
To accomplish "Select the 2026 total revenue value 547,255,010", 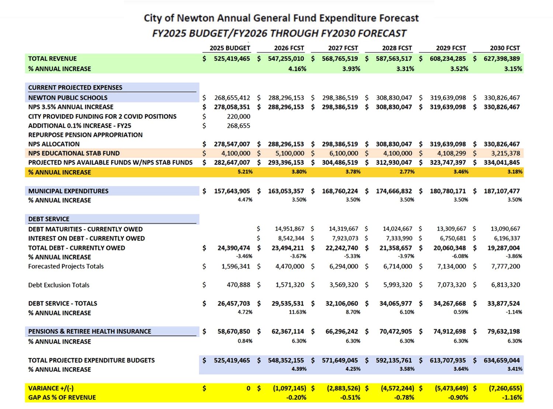I will 286,59.
